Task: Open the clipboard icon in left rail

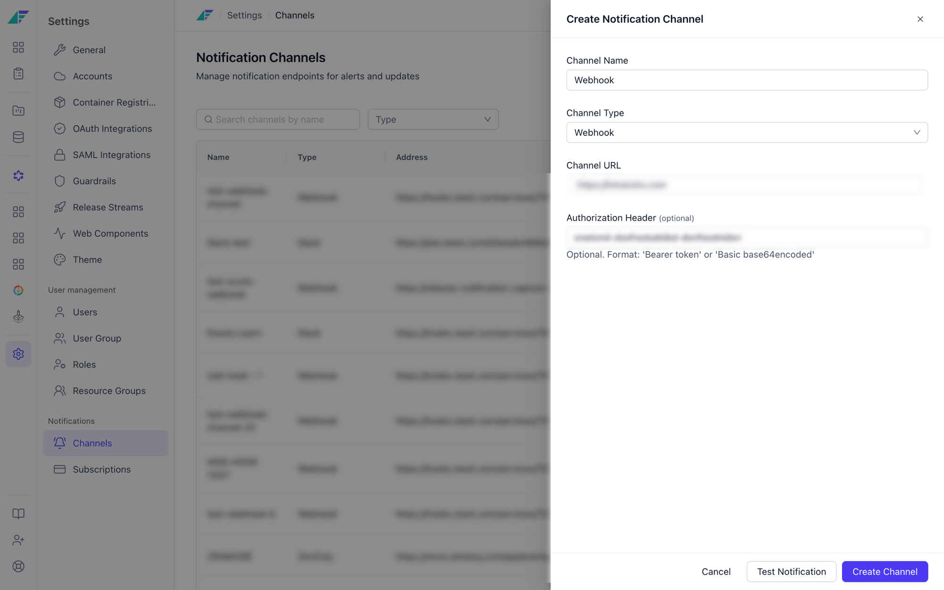Action: tap(18, 74)
